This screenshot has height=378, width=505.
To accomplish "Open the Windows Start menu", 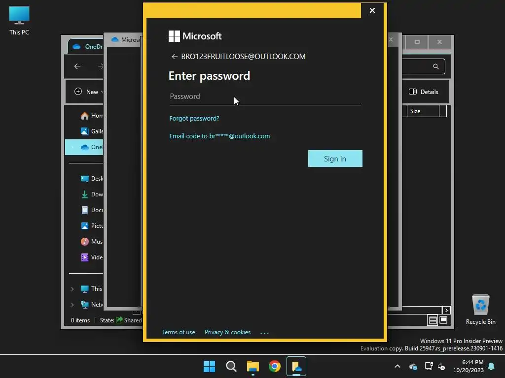I will 209,366.
